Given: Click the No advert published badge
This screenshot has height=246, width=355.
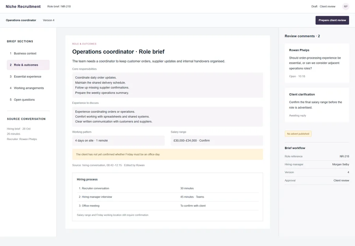Looking at the screenshot, I should [x=298, y=134].
